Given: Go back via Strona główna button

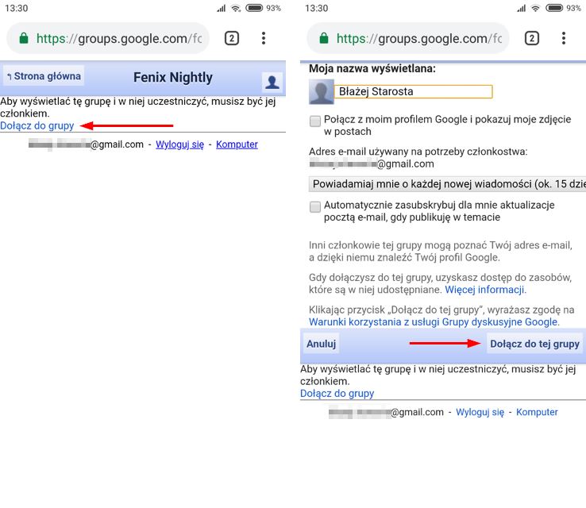Looking at the screenshot, I should (44, 76).
